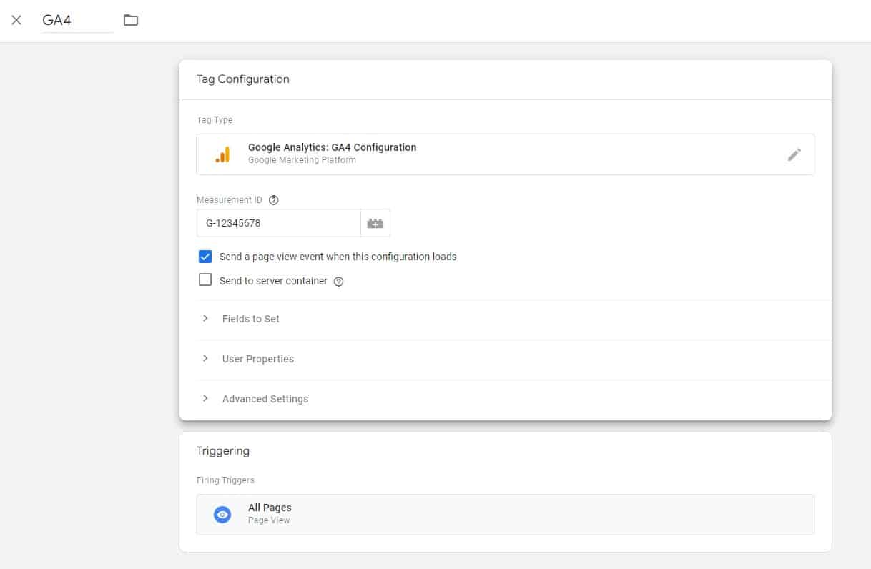Click the Google Analytics GA4 logo icon
The height and width of the screenshot is (569, 871).
223,153
